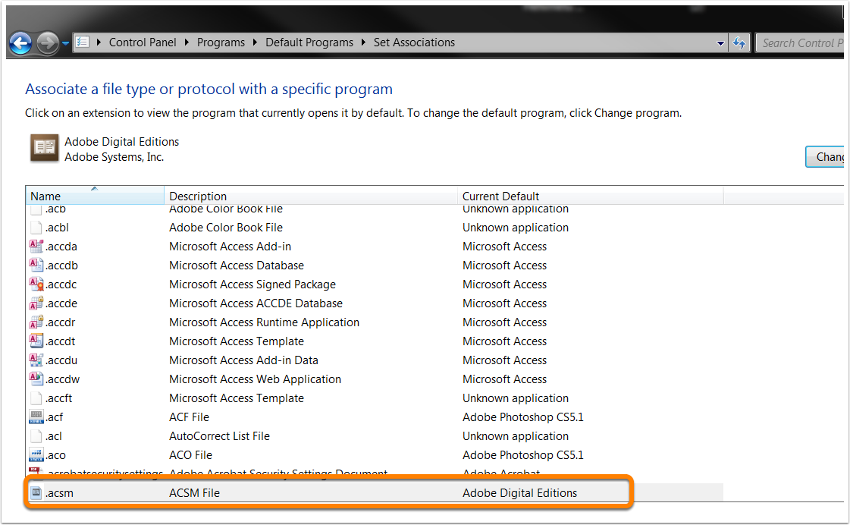Select Control Panel in the breadcrumb path
Screen dimensions: 850x525
click(x=143, y=42)
